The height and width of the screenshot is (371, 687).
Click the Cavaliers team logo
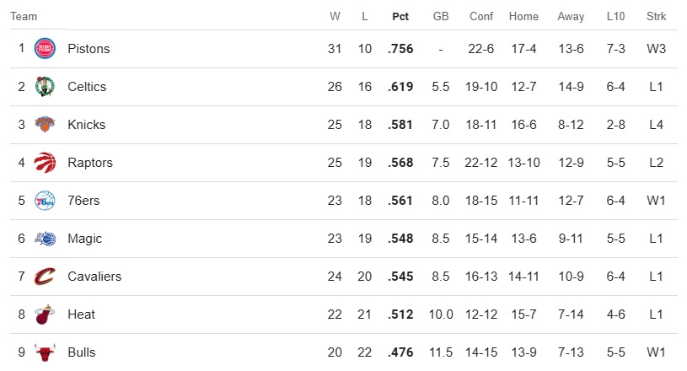pyautogui.click(x=45, y=277)
